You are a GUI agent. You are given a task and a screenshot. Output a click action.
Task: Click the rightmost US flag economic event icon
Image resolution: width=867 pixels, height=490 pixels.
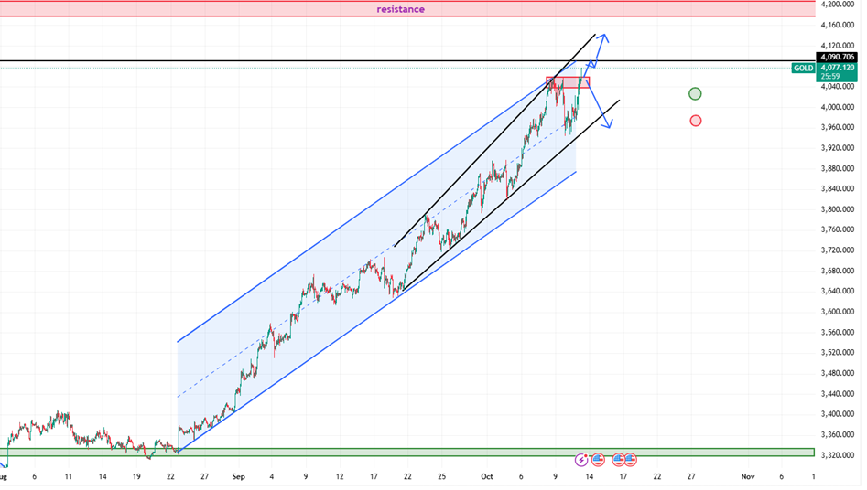(x=630, y=460)
